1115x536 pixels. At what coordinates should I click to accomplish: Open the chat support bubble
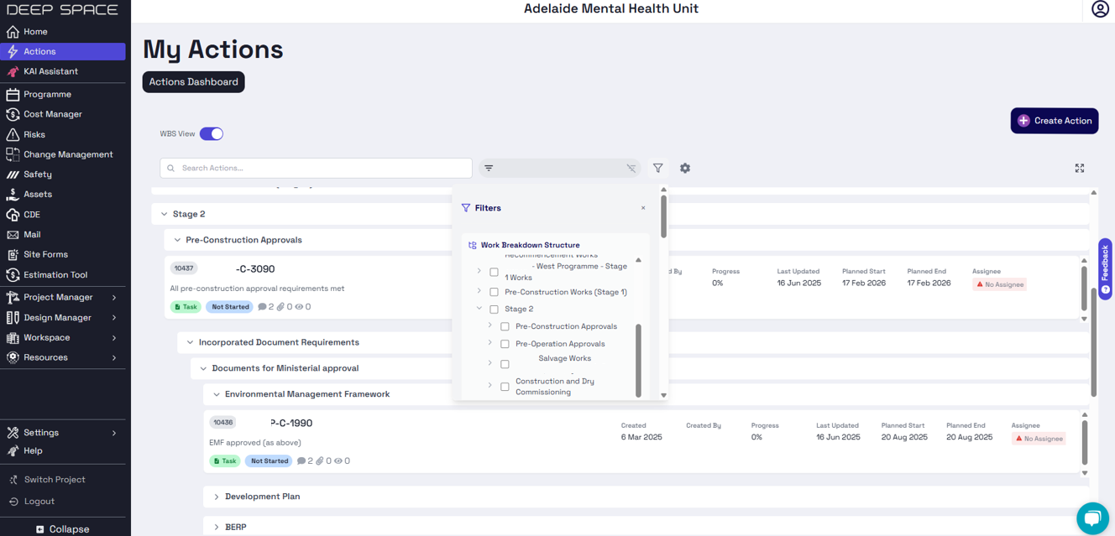click(1092, 518)
